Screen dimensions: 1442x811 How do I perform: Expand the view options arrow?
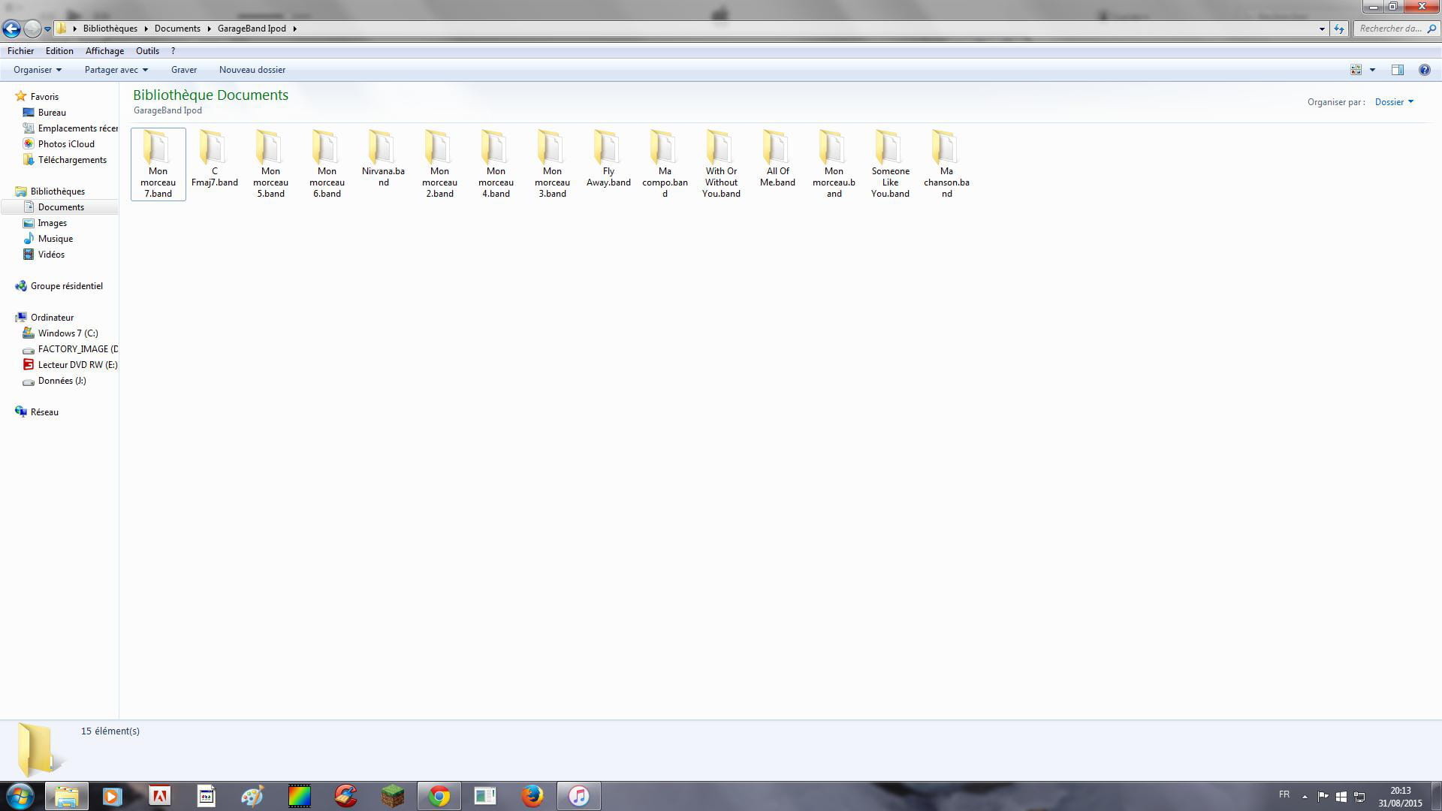point(1372,70)
